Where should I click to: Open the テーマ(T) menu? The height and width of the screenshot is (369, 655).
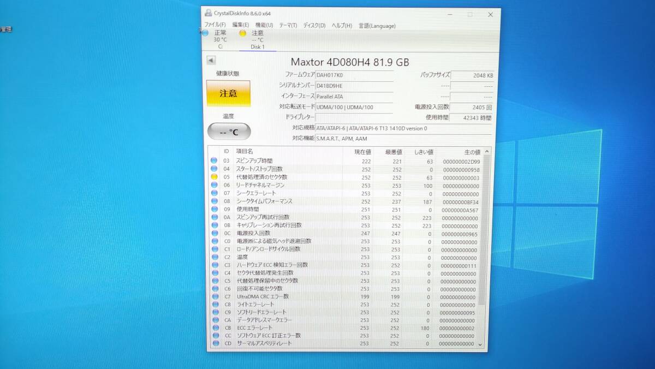[x=288, y=25]
